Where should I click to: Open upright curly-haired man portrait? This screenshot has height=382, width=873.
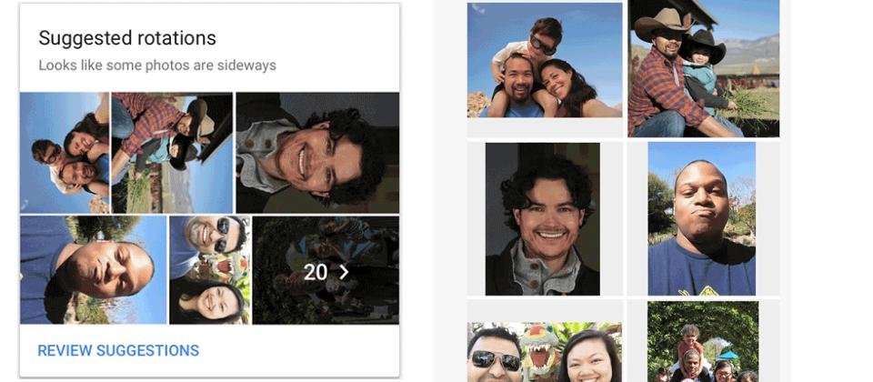542,219
